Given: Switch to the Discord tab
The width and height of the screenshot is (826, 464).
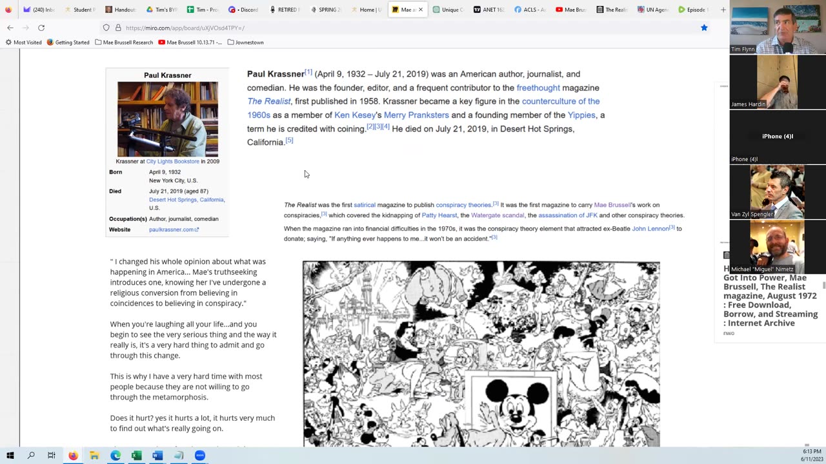Looking at the screenshot, I should (x=243, y=10).
